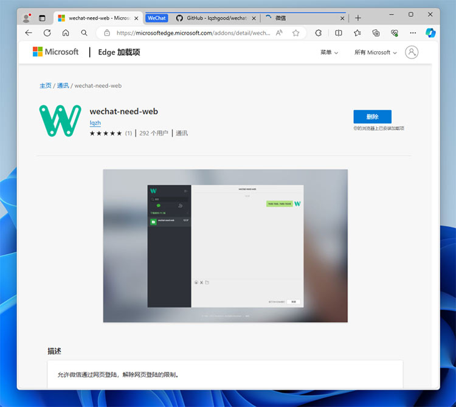The image size is (456, 407).
Task: Open the Copilot sidebar icon
Action: 430,33
